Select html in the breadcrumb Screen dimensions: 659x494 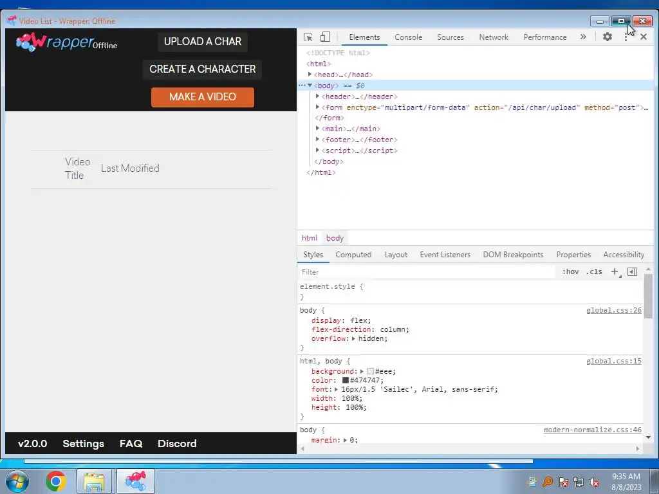point(310,238)
